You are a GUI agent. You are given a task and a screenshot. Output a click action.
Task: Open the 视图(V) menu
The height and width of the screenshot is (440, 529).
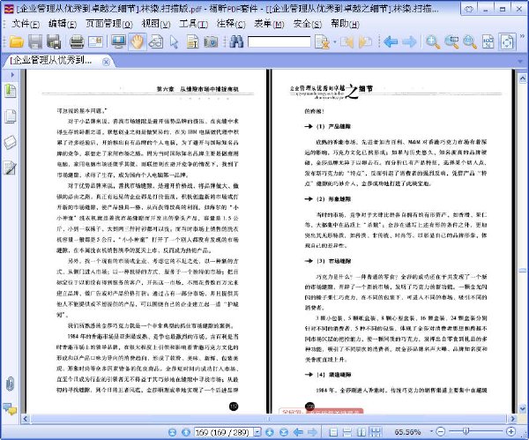156,24
